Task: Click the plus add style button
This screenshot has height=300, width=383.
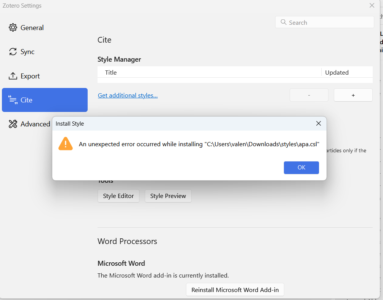Action: [x=353, y=95]
